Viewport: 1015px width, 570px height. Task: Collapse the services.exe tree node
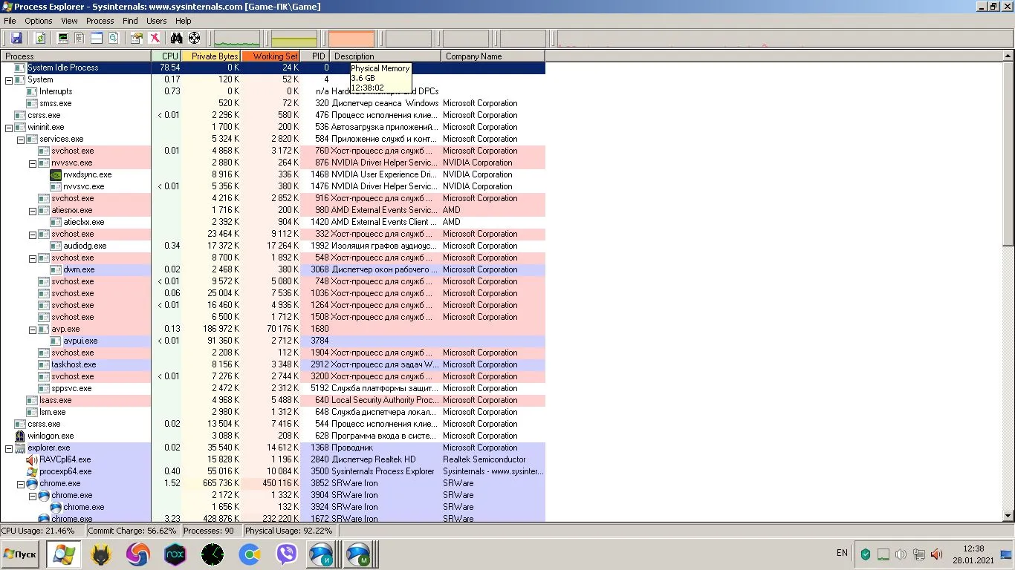tap(21, 140)
